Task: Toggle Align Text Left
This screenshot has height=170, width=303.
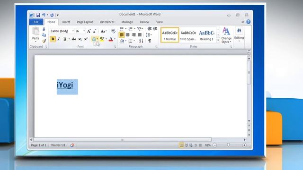Action: click(x=122, y=35)
